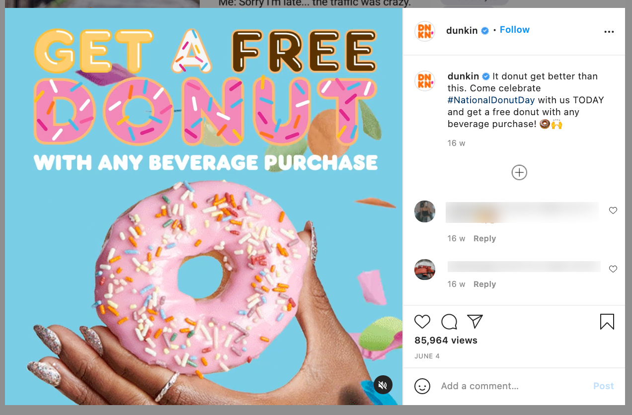The height and width of the screenshot is (415, 632).
Task: Like the first comment's heart
Action: click(x=613, y=210)
